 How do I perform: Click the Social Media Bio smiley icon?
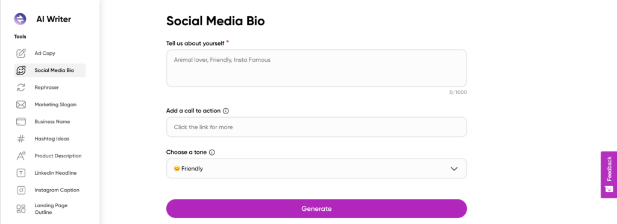[x=21, y=71]
